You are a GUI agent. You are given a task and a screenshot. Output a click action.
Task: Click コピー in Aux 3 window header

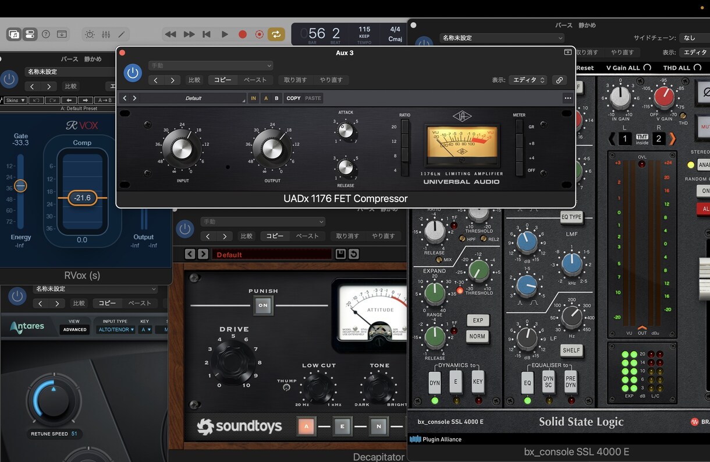pos(223,80)
